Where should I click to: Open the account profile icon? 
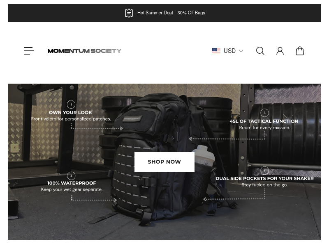(280, 51)
